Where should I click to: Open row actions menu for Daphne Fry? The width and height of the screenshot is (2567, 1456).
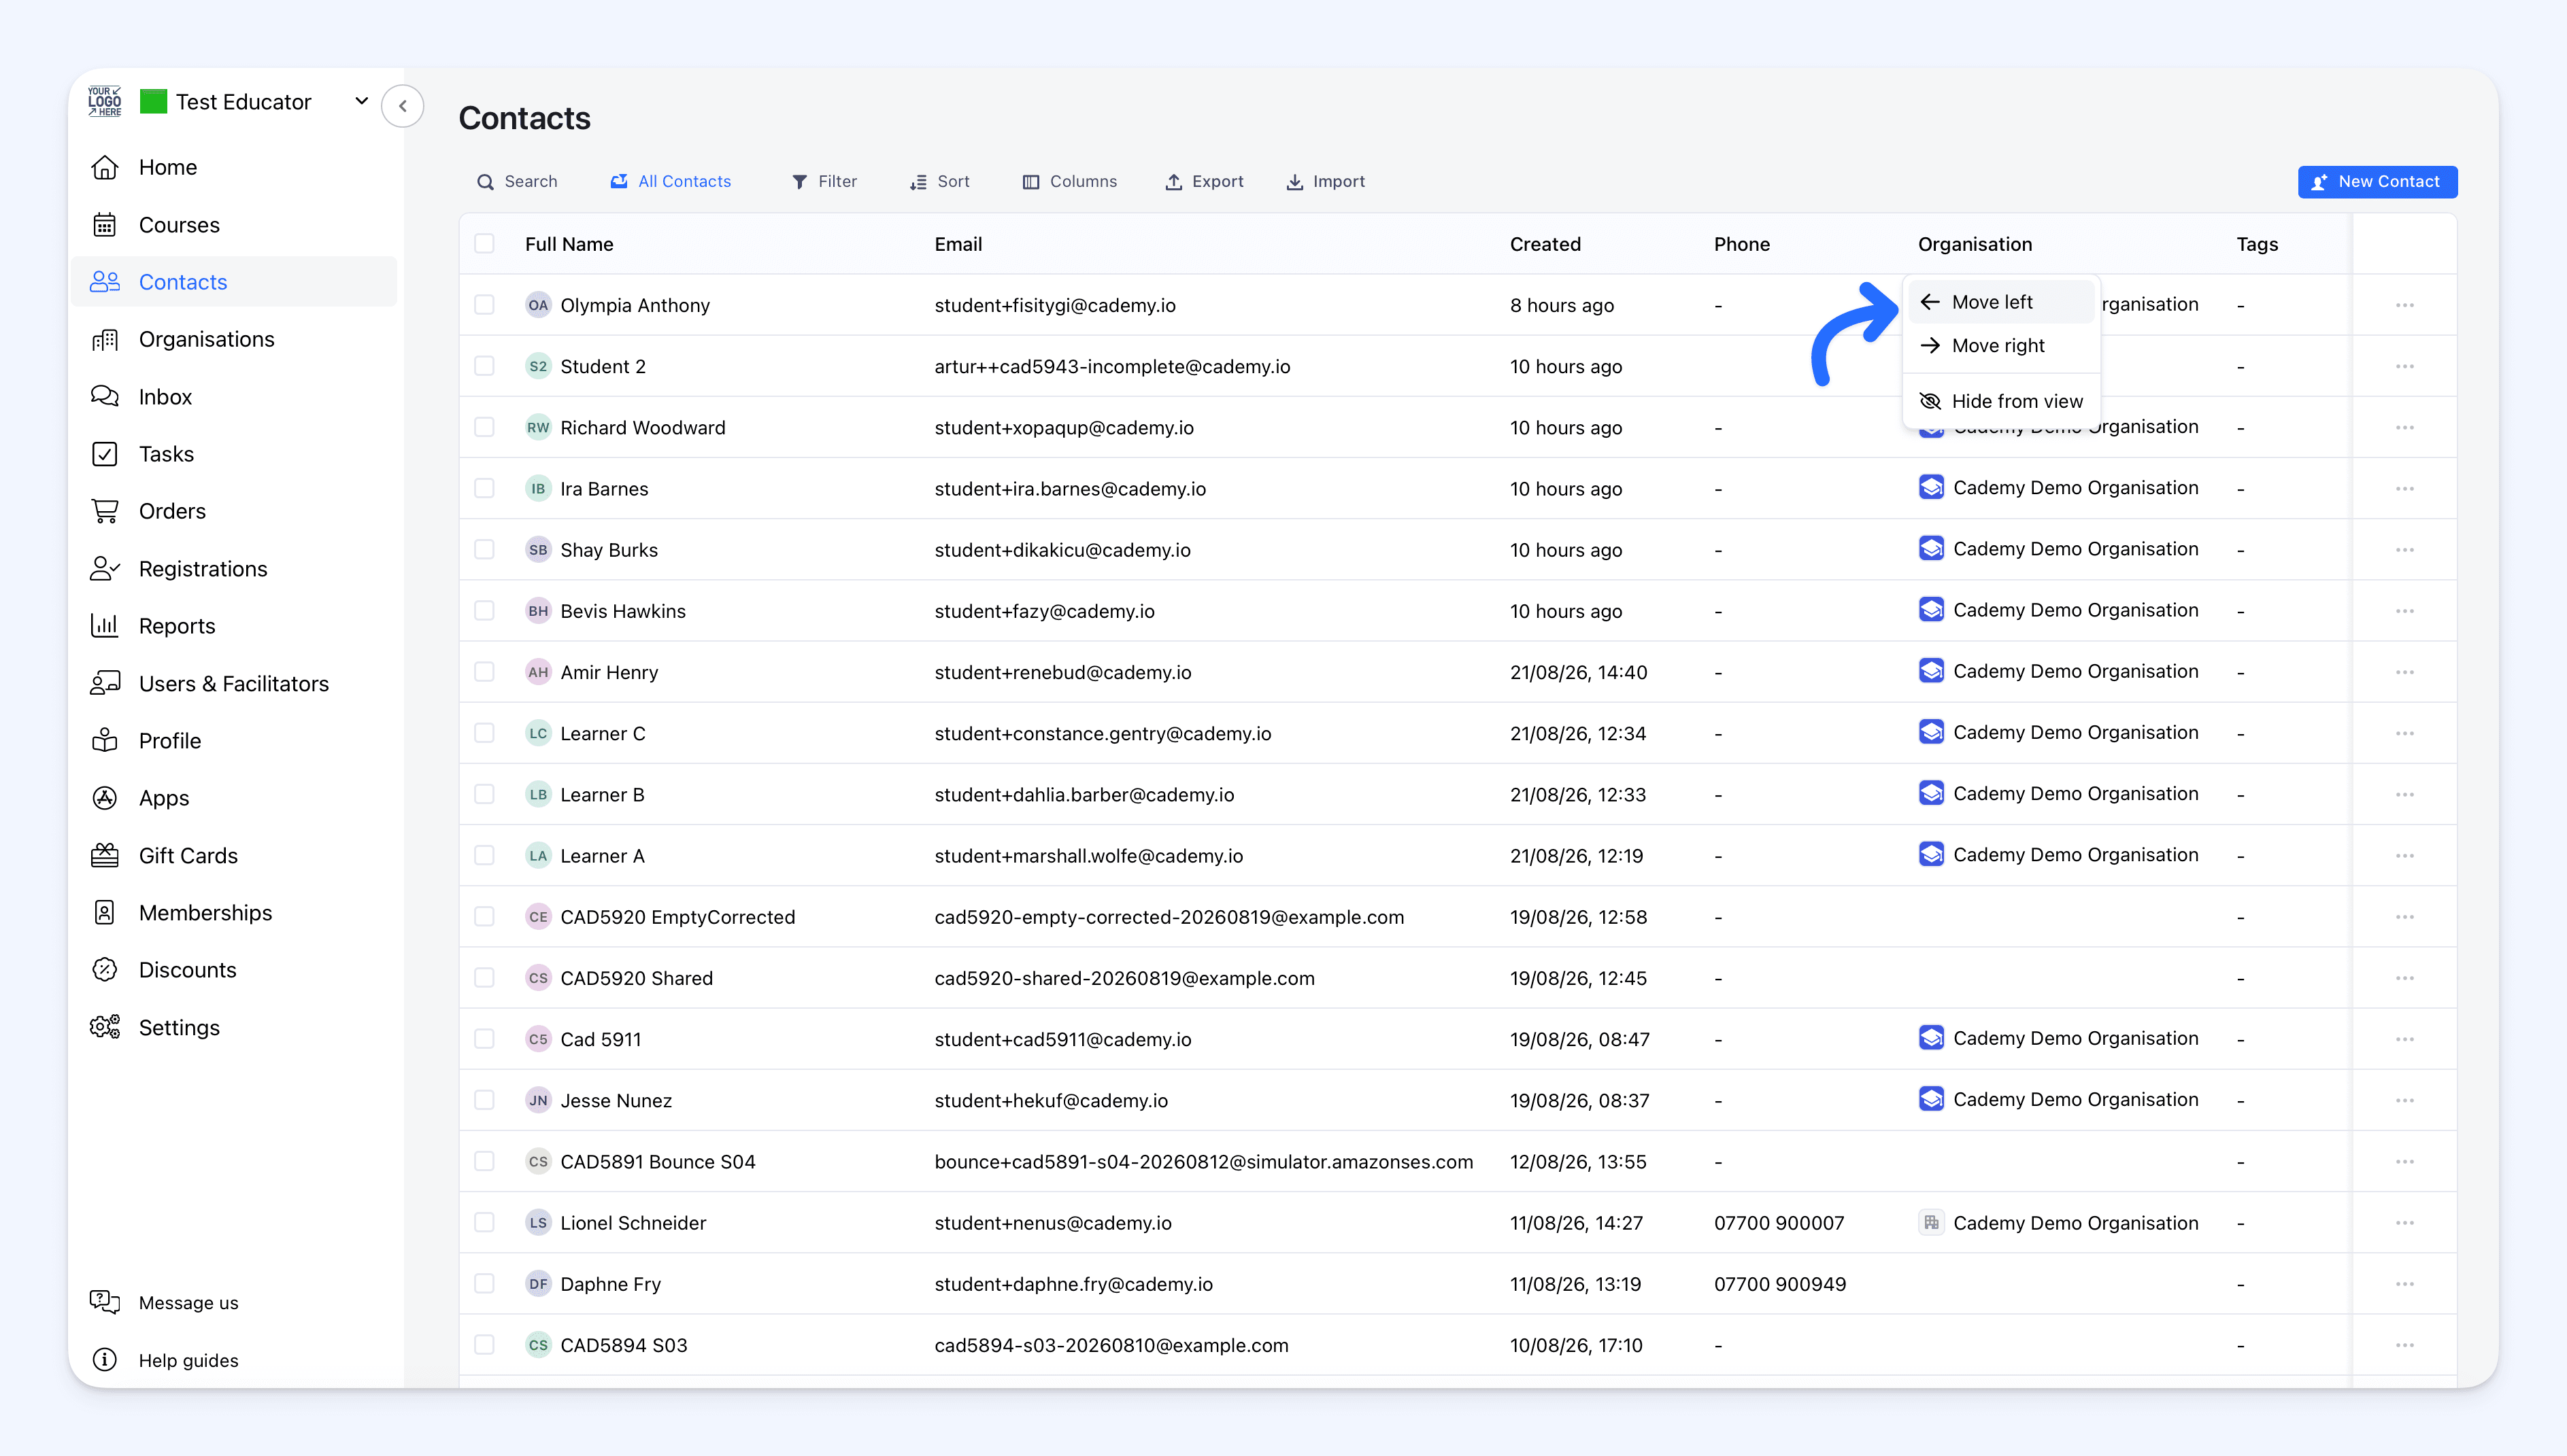click(x=2405, y=1284)
